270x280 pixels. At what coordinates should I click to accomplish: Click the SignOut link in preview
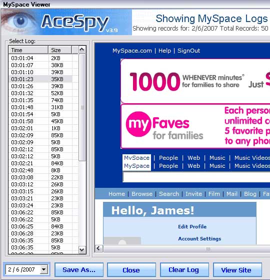point(188,51)
